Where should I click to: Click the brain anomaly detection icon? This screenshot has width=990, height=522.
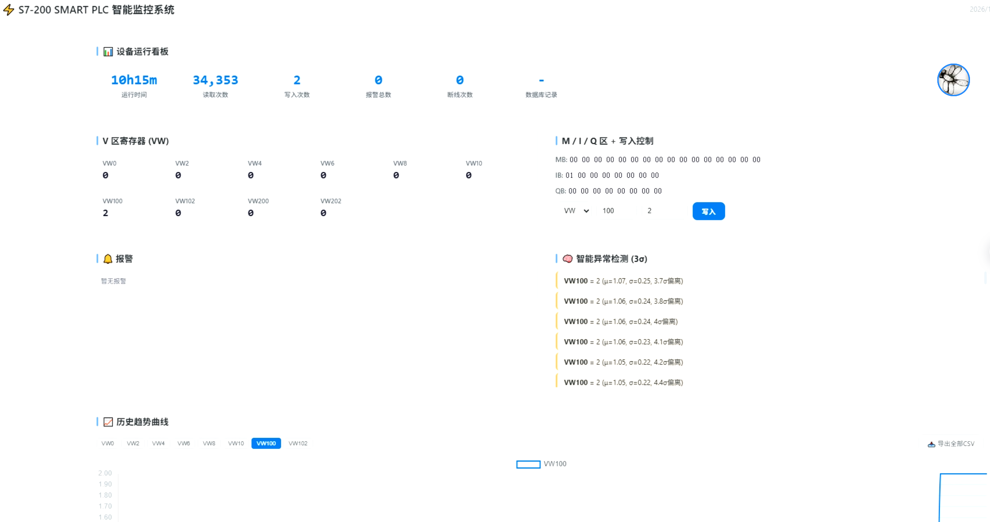click(x=568, y=259)
